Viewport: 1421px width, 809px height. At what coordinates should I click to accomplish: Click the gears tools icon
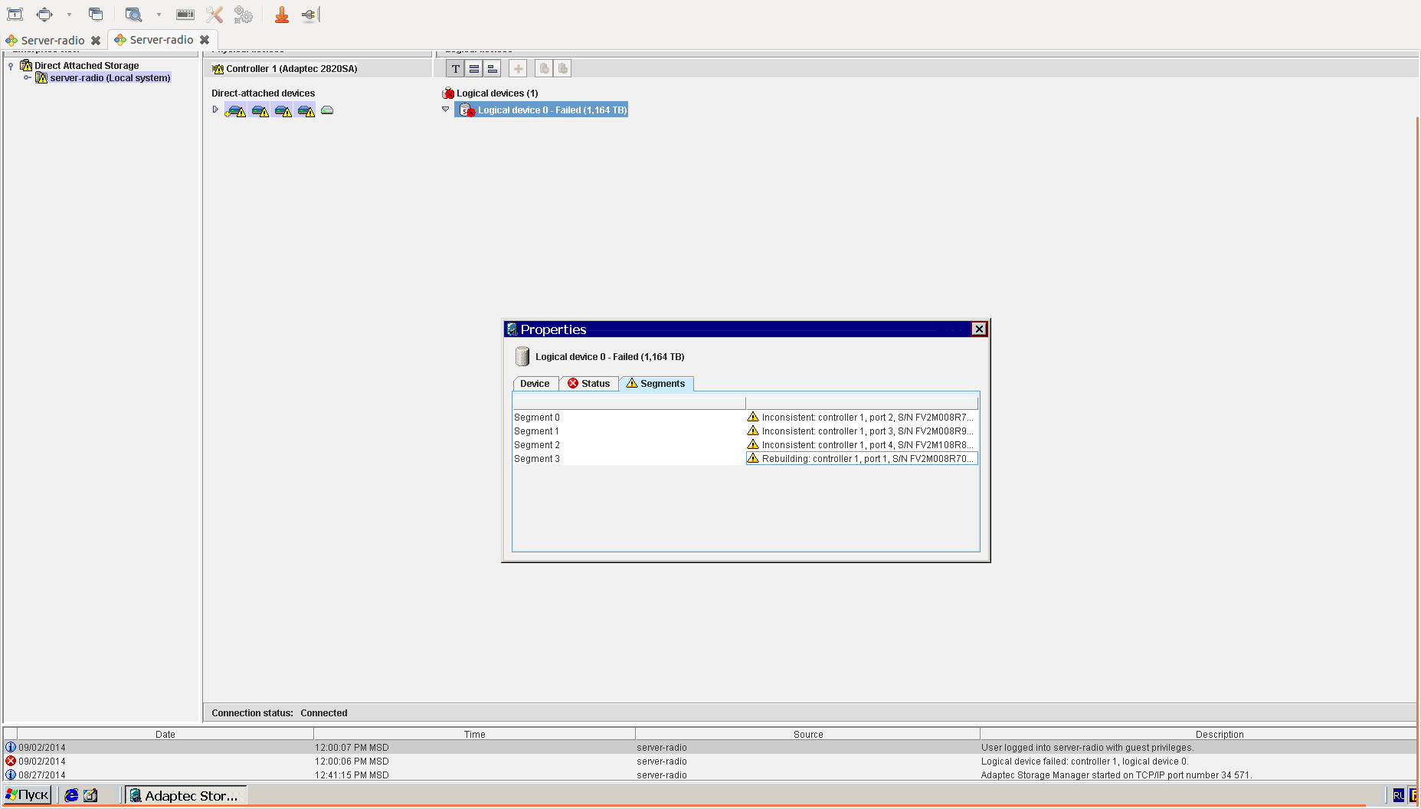(244, 15)
